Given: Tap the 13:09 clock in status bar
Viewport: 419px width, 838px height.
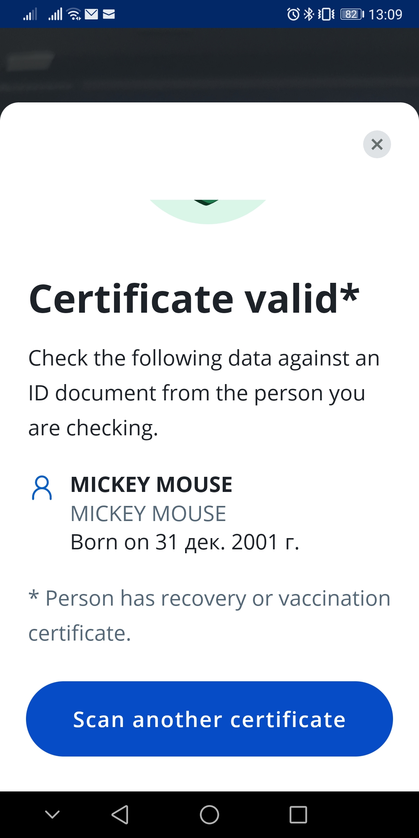Looking at the screenshot, I should [x=385, y=14].
